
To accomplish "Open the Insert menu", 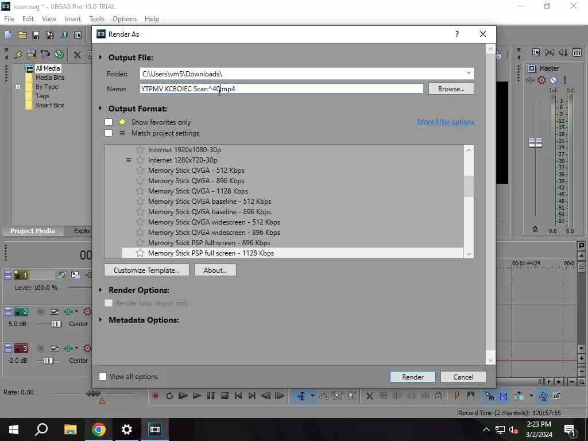I will (x=72, y=19).
